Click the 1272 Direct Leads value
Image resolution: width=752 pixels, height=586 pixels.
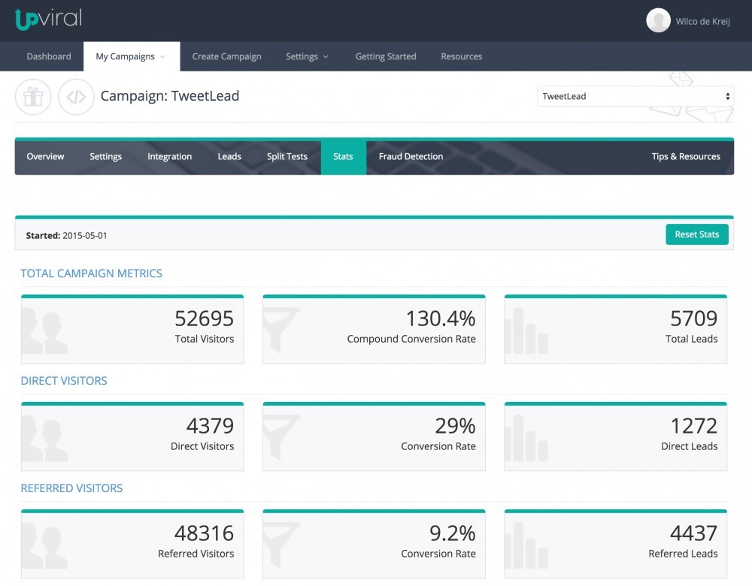point(693,425)
